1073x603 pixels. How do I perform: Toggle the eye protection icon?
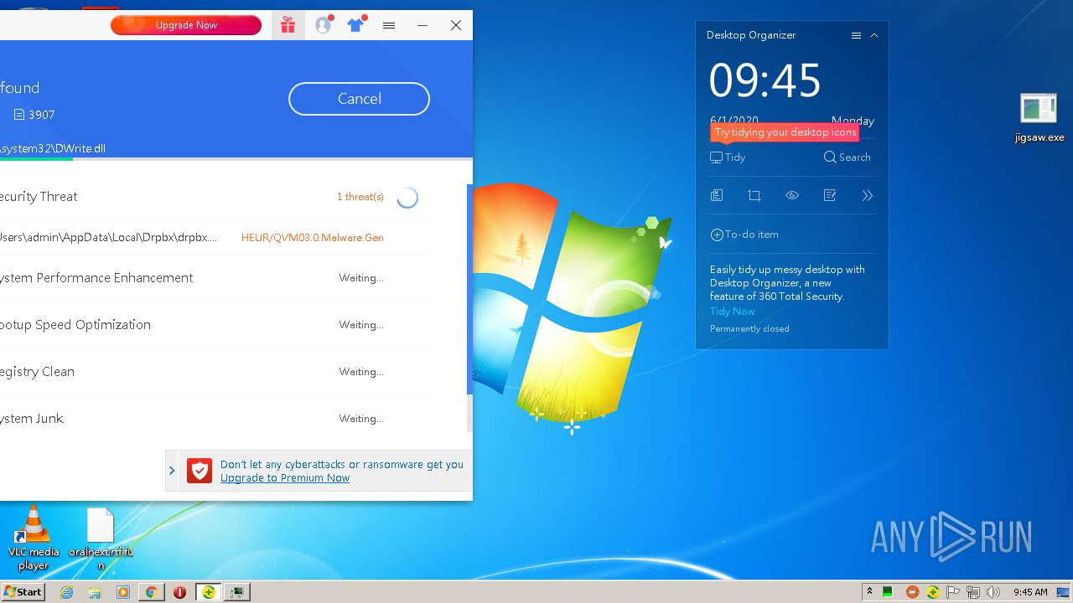792,195
